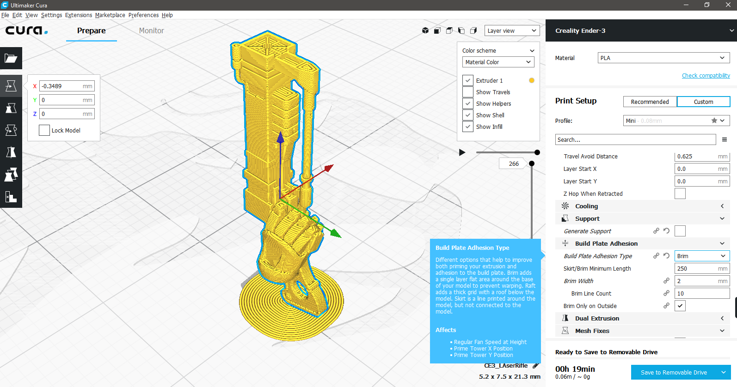Click the horizontal path slider handle
The height and width of the screenshot is (387, 737).
click(x=537, y=152)
